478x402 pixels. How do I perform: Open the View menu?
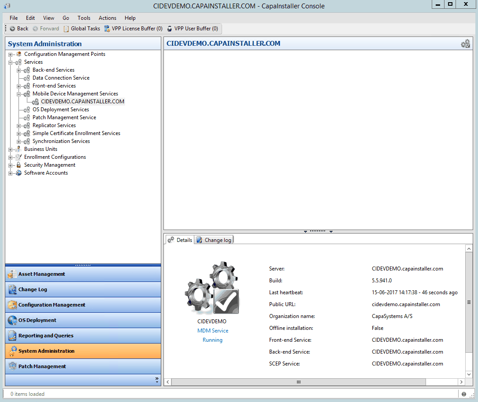click(x=48, y=18)
